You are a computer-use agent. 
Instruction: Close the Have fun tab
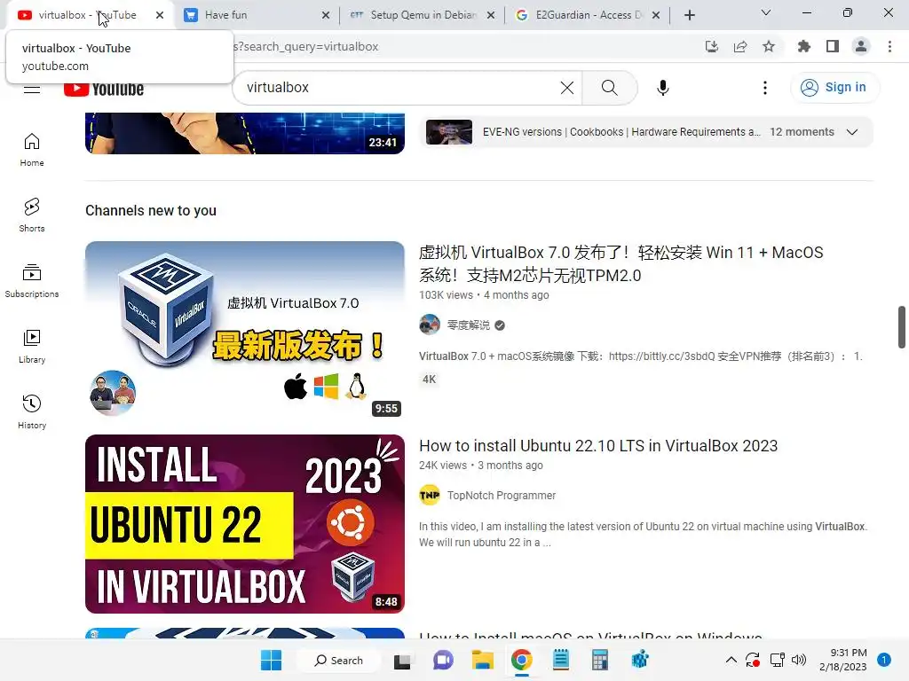click(326, 15)
